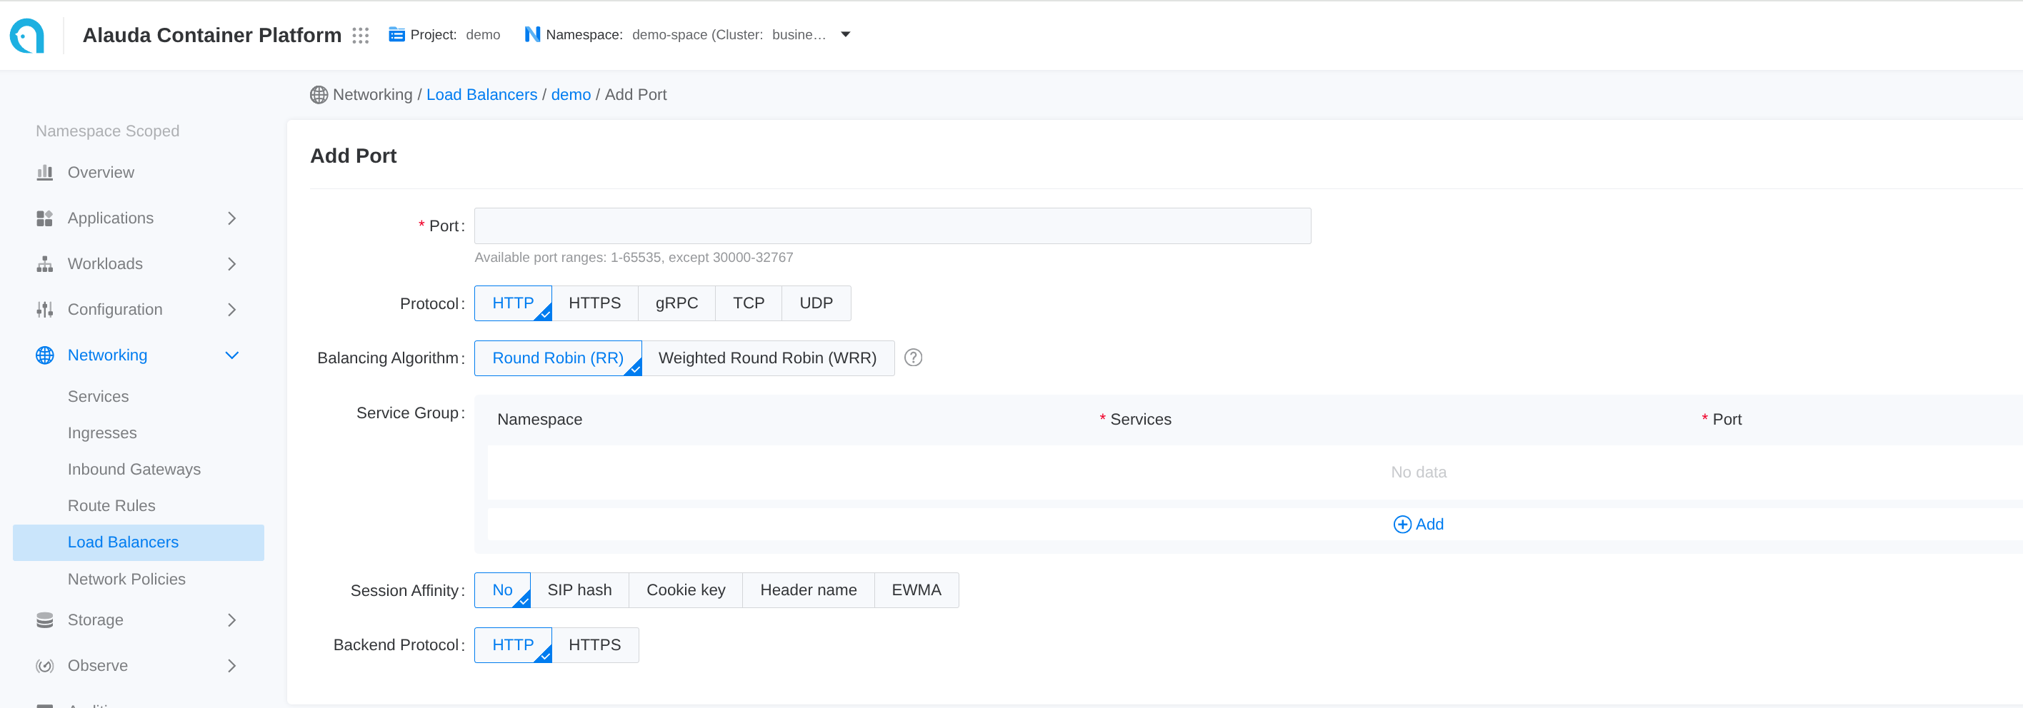Choose Weighted Round Robin (WRR) algorithm
The width and height of the screenshot is (2023, 708).
point(767,358)
